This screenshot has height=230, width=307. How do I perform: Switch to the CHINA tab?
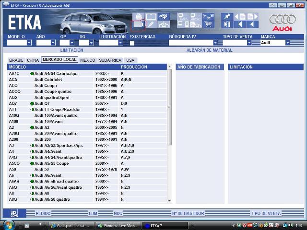33,60
